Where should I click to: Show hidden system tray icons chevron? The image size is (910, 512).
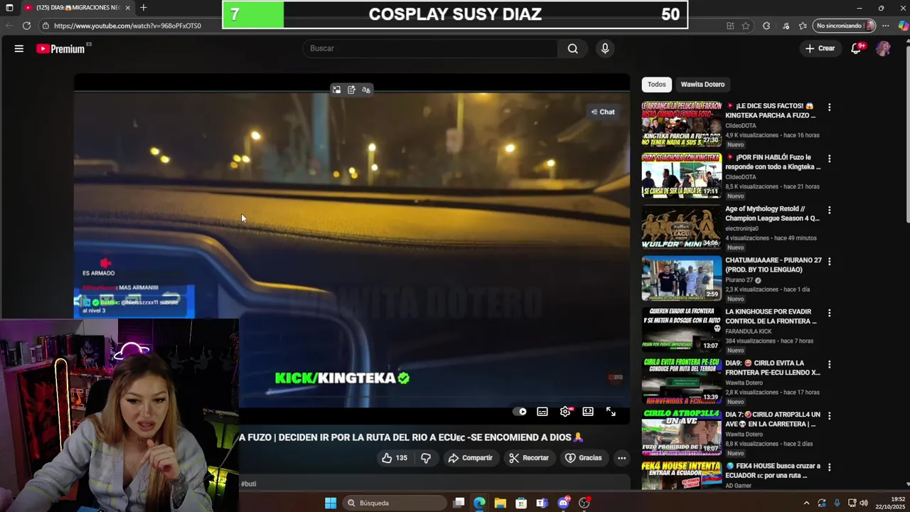[806, 503]
